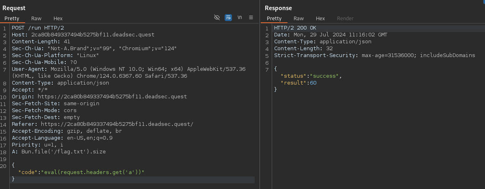Viewport: 485px width, 189px height.
Task: Select the Response Pretty tab
Action: click(274, 18)
